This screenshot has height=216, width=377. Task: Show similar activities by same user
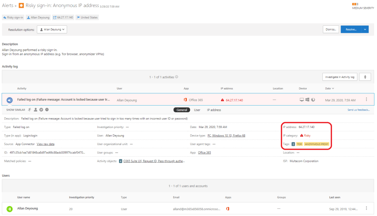[36, 110]
